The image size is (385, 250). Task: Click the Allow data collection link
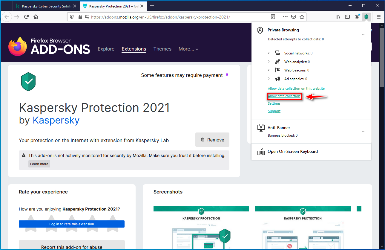[x=284, y=96]
